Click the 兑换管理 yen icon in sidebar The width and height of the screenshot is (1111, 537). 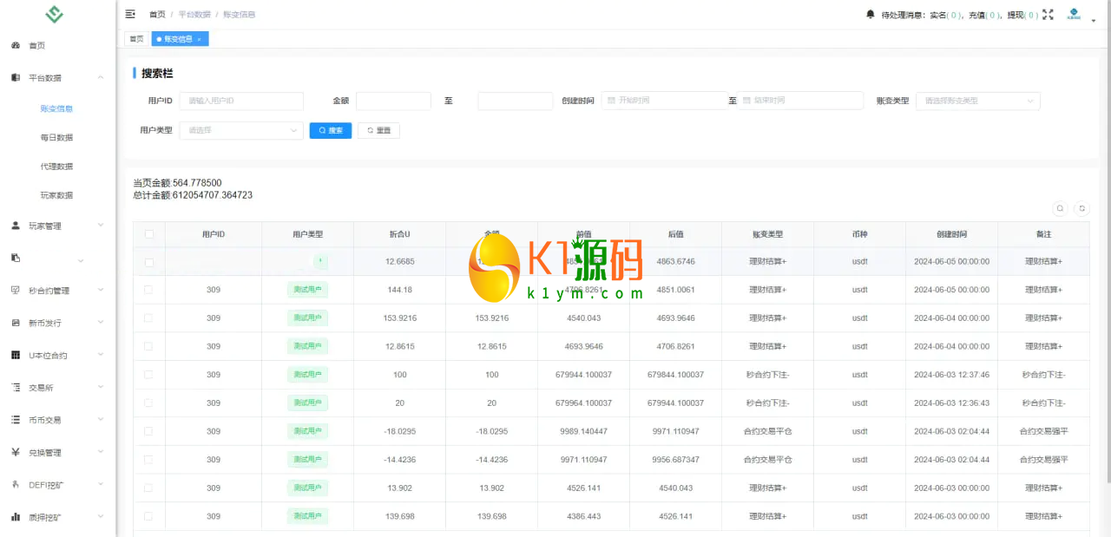16,452
